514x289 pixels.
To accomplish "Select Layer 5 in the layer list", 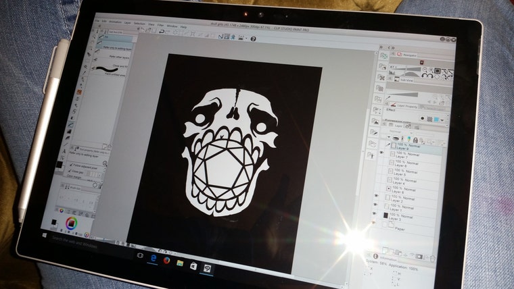I will [x=411, y=172].
